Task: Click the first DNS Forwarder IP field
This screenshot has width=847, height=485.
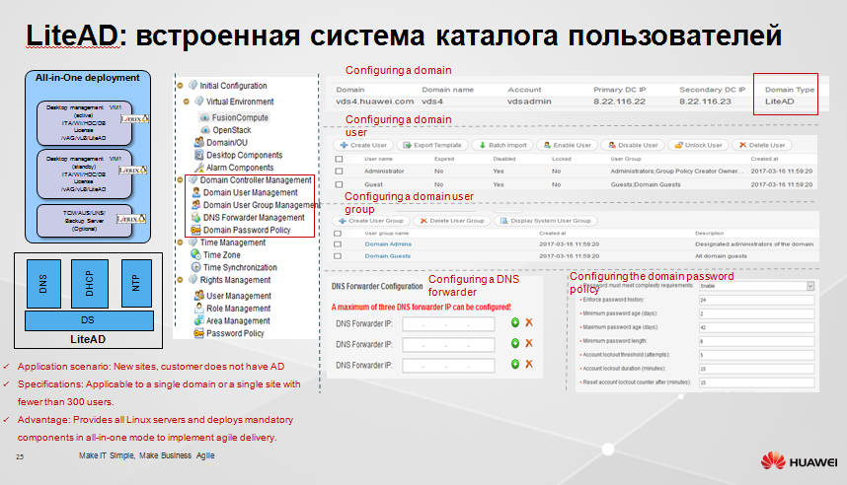Action: (448, 323)
